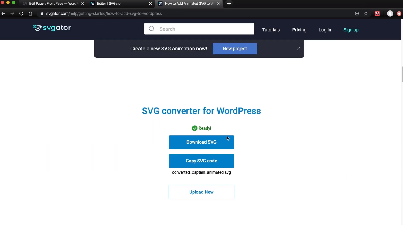This screenshot has width=403, height=225.
Task: Open the browser home page
Action: click(x=30, y=13)
